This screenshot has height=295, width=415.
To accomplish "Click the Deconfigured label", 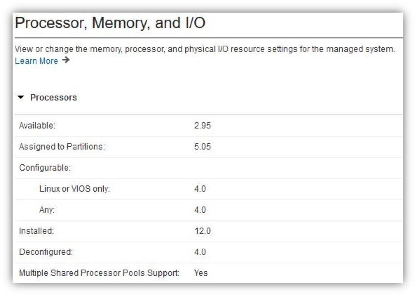I will coord(46,252).
